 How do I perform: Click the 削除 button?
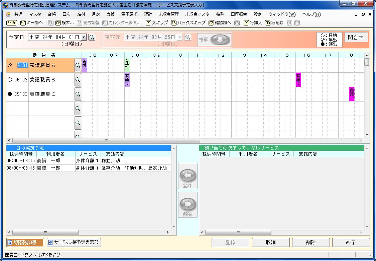310,243
